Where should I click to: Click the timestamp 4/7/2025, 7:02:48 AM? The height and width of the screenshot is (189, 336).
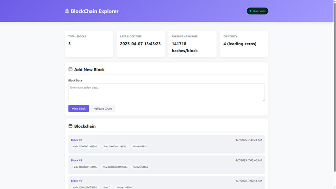[x=249, y=181]
